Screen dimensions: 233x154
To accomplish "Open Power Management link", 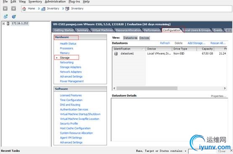I will [x=72, y=81].
